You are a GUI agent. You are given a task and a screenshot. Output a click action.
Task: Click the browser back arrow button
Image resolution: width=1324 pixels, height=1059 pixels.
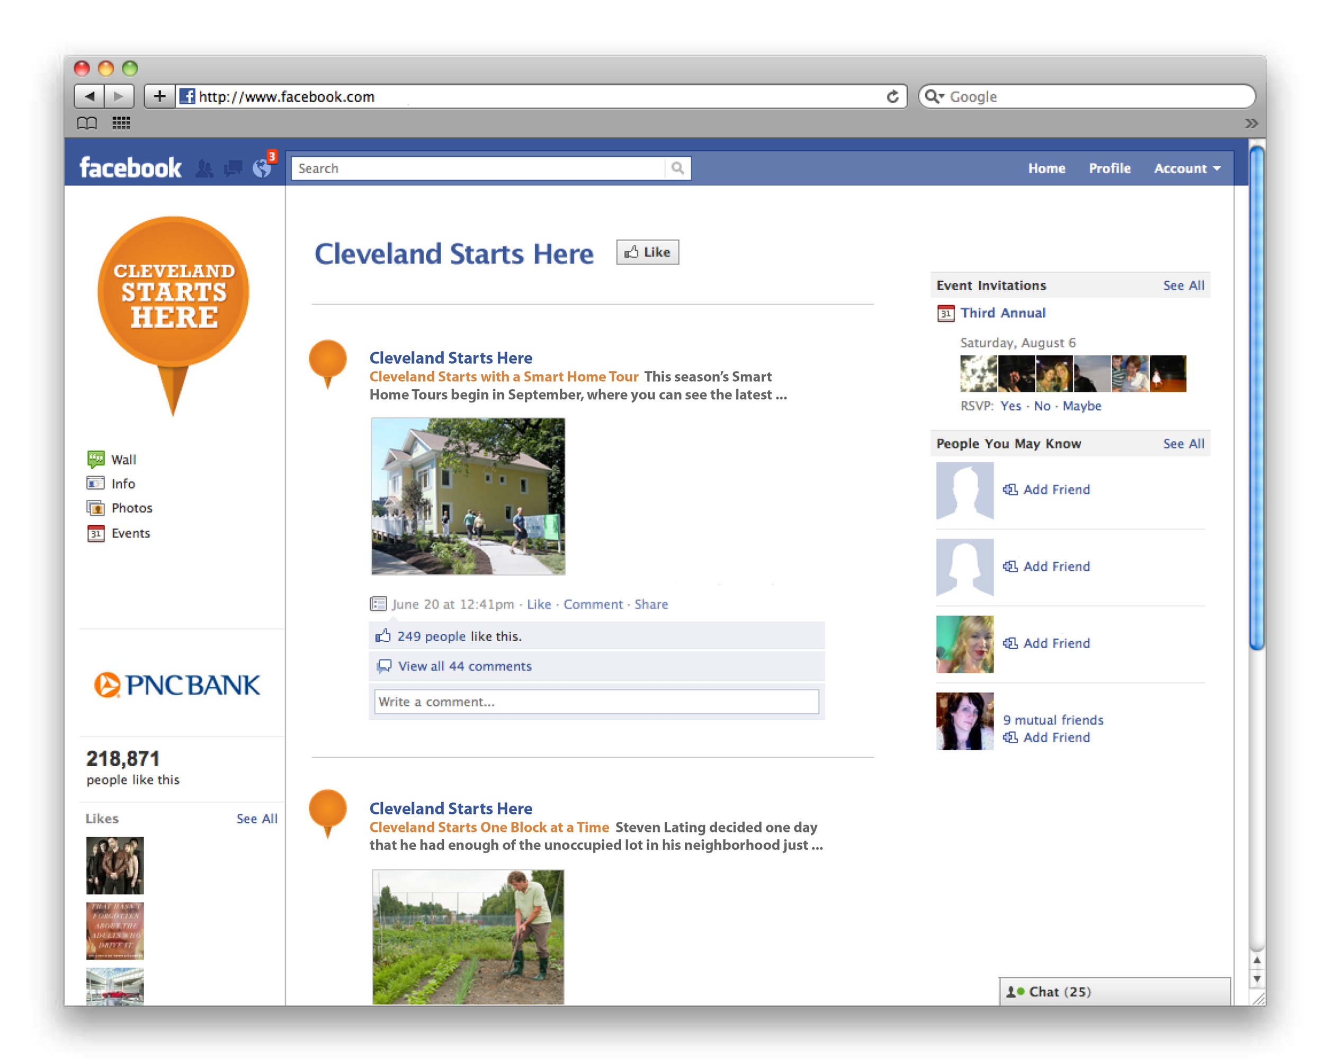click(90, 96)
